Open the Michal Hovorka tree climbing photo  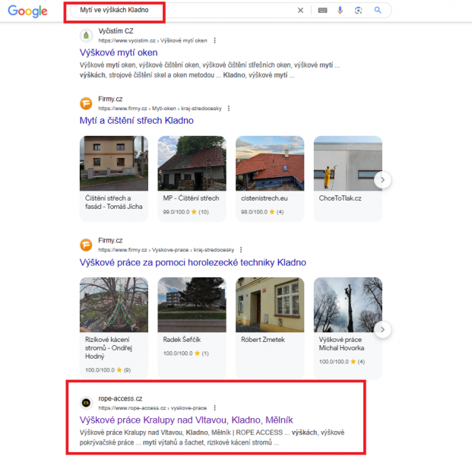347,305
